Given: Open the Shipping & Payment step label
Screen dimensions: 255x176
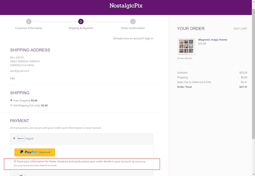Looking at the screenshot, I should 81,28.
